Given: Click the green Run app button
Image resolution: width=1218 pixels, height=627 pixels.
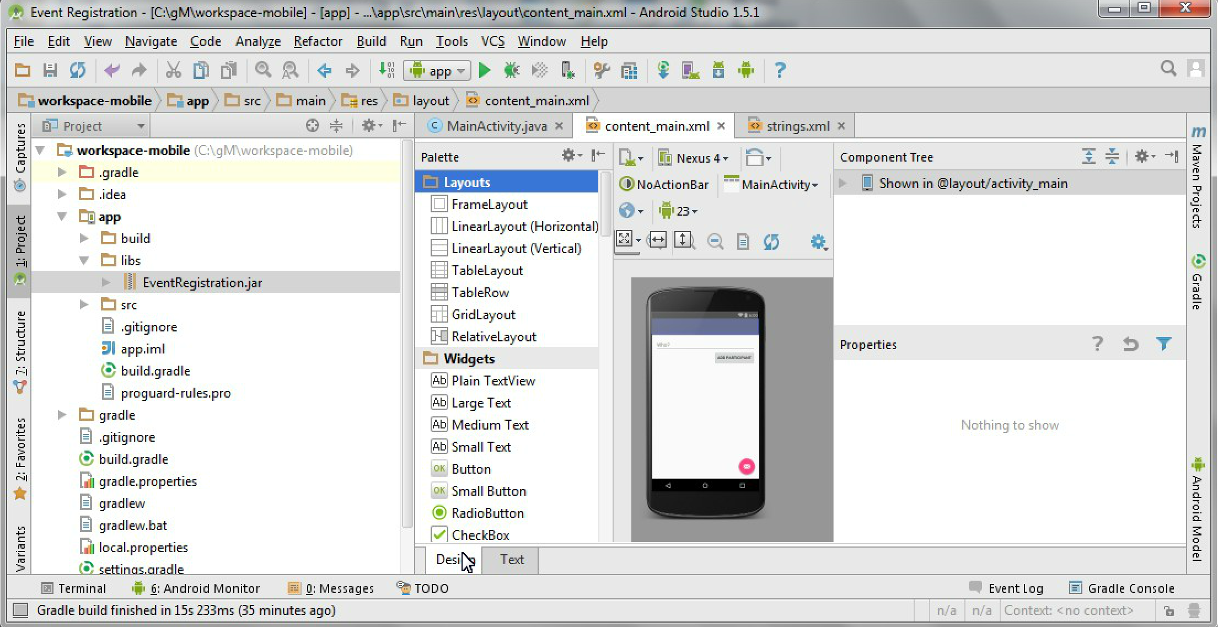Looking at the screenshot, I should click(x=485, y=71).
